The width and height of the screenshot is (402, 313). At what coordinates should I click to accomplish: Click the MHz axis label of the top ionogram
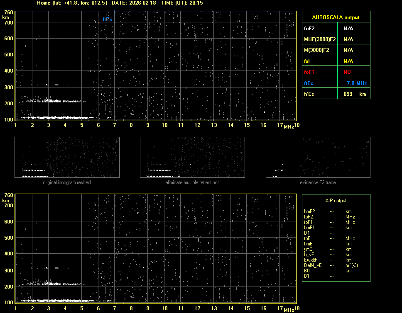[289, 126]
